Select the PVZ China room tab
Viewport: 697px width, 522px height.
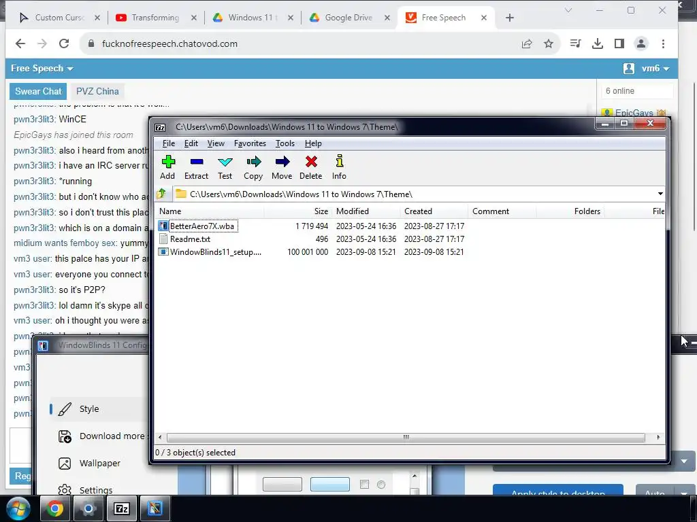coord(97,92)
